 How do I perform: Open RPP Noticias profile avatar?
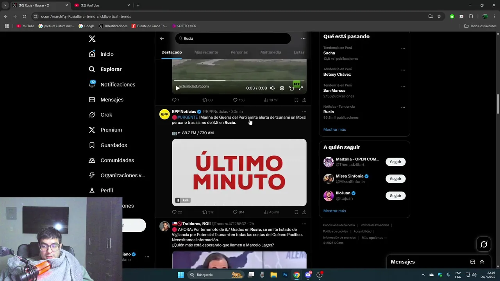[x=164, y=114]
